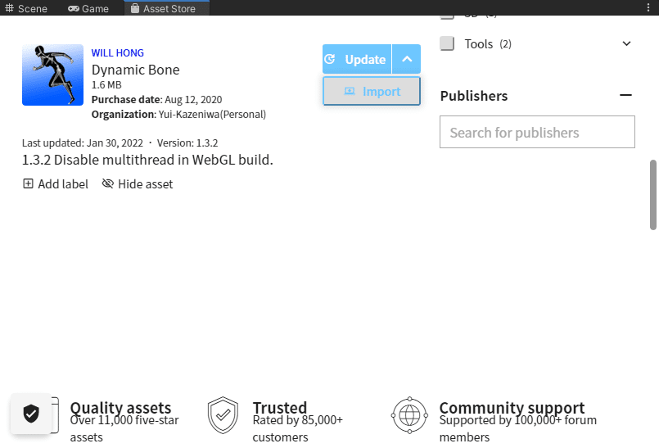The width and height of the screenshot is (659, 448).
Task: Focus the Search for publishers field
Action: coord(537,132)
